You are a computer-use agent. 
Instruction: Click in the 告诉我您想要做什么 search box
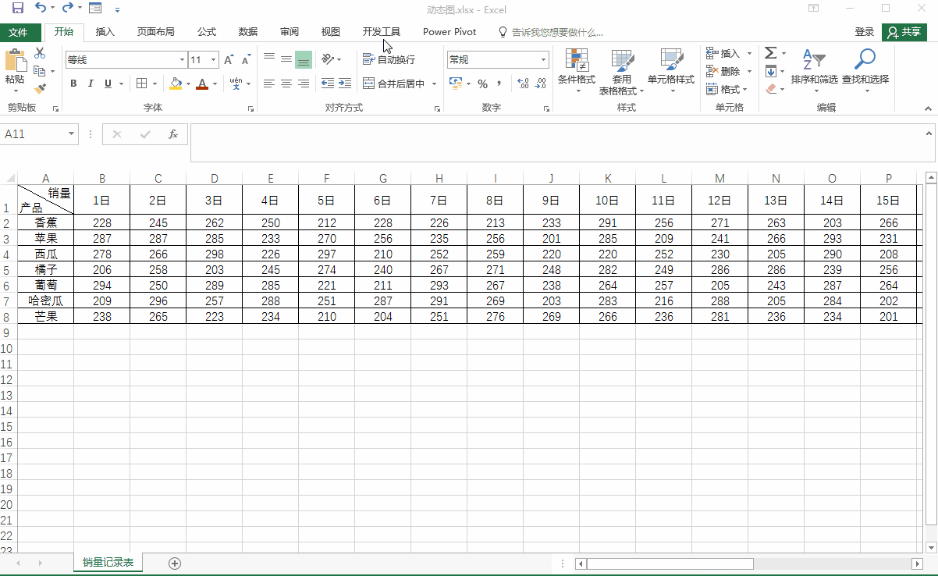(x=557, y=32)
